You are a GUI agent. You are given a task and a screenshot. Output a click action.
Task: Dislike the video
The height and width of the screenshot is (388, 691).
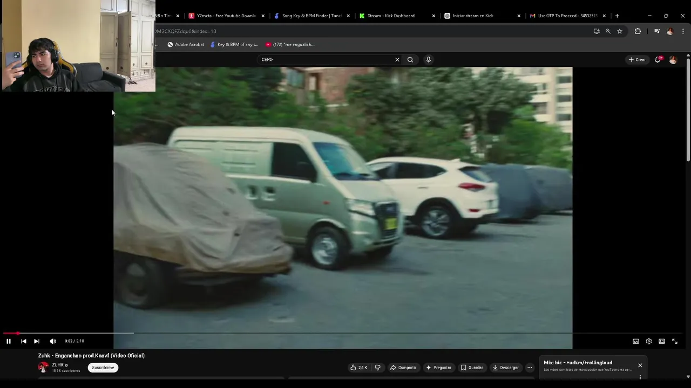click(x=378, y=368)
